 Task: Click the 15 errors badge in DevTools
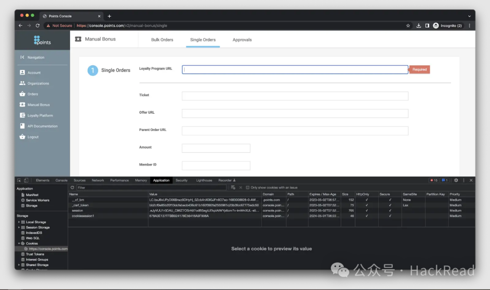pyautogui.click(x=434, y=180)
